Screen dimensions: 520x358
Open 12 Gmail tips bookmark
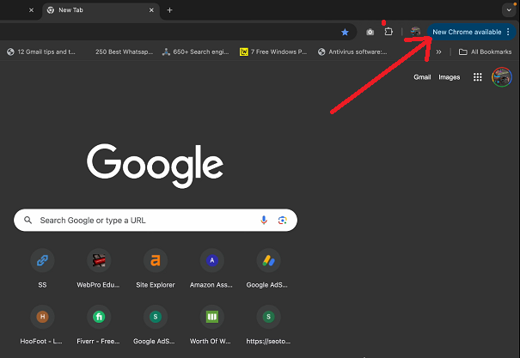(x=41, y=52)
